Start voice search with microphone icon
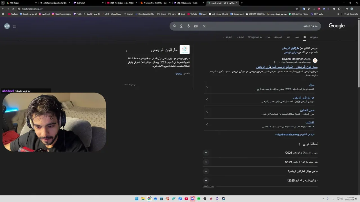 click(189, 26)
